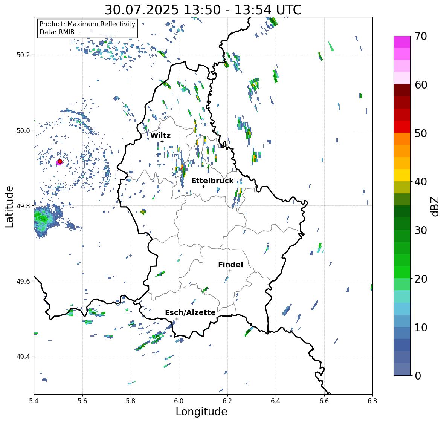
Task: Click the 'Data: RMIB' label
Action: tap(57, 32)
